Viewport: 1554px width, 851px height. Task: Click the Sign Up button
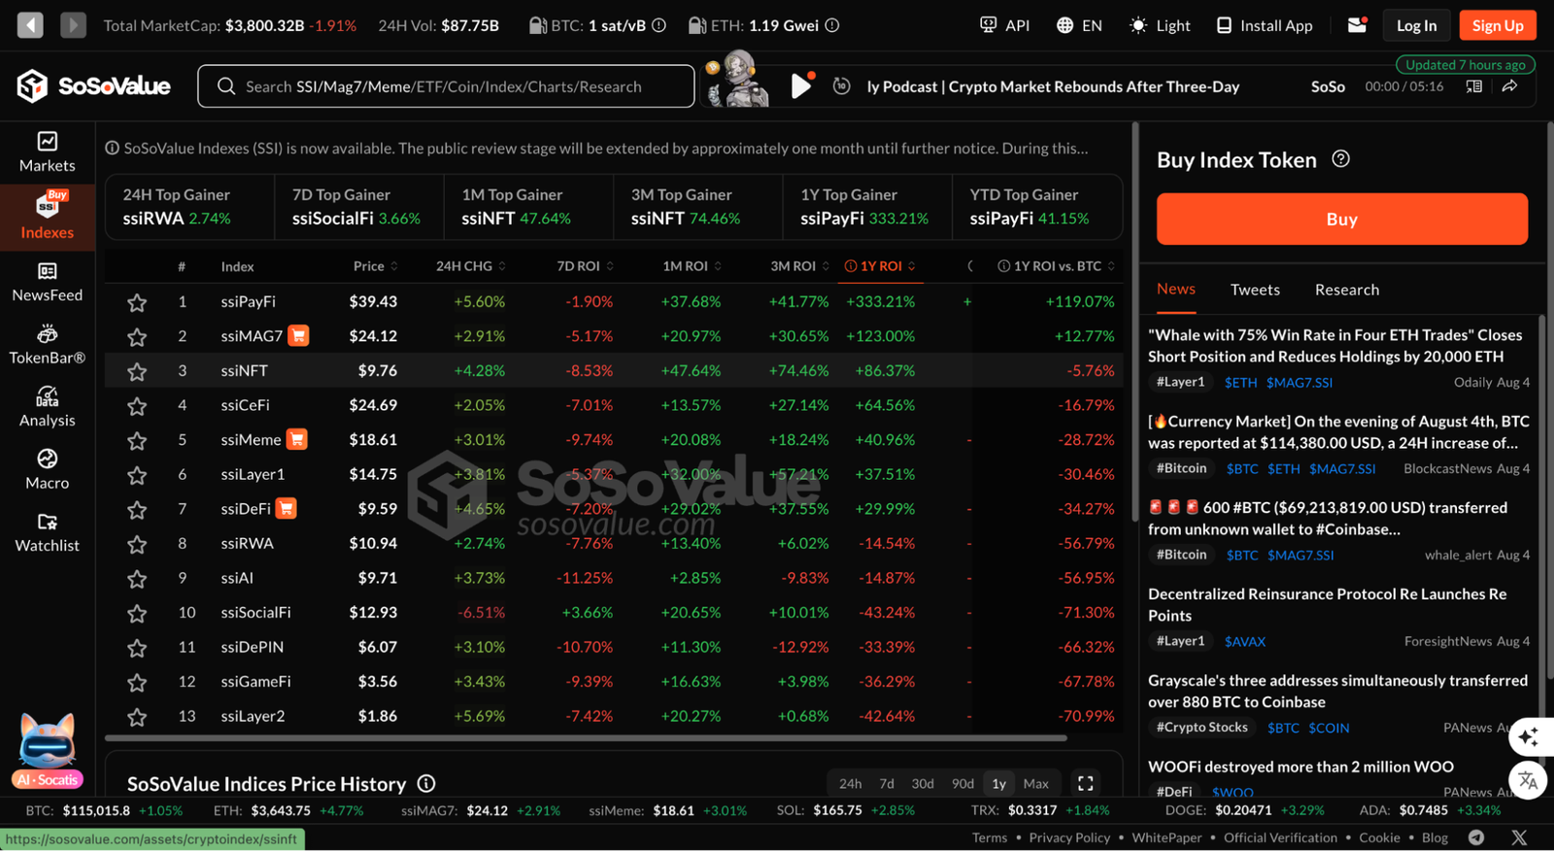1498,25
